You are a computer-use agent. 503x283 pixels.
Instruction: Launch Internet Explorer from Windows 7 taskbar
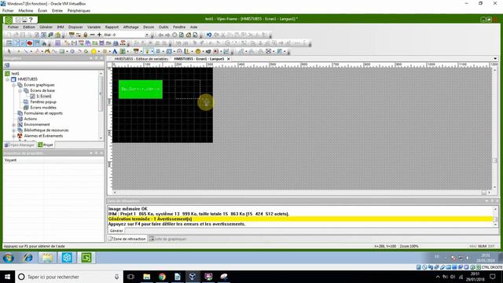point(28,258)
